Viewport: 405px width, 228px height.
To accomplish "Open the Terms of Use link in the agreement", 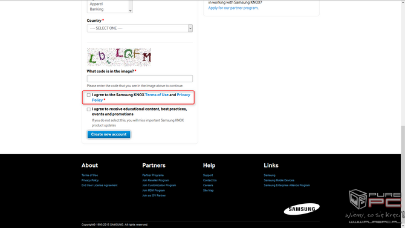I will coord(157,95).
